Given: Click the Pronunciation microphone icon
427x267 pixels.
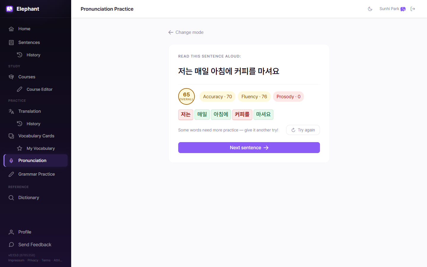Looking at the screenshot, I should tap(11, 160).
